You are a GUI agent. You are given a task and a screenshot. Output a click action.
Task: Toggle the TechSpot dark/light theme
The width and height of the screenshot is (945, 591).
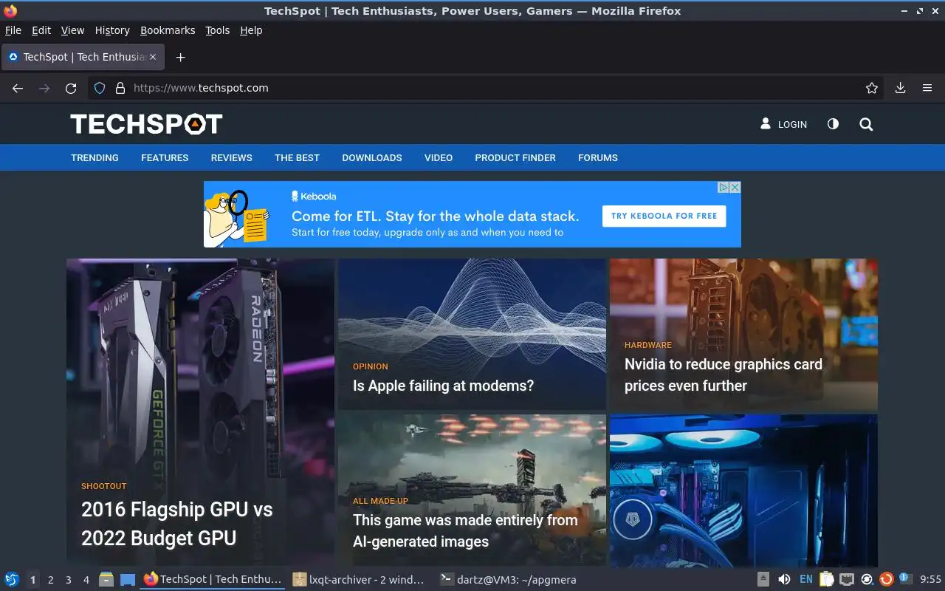833,123
